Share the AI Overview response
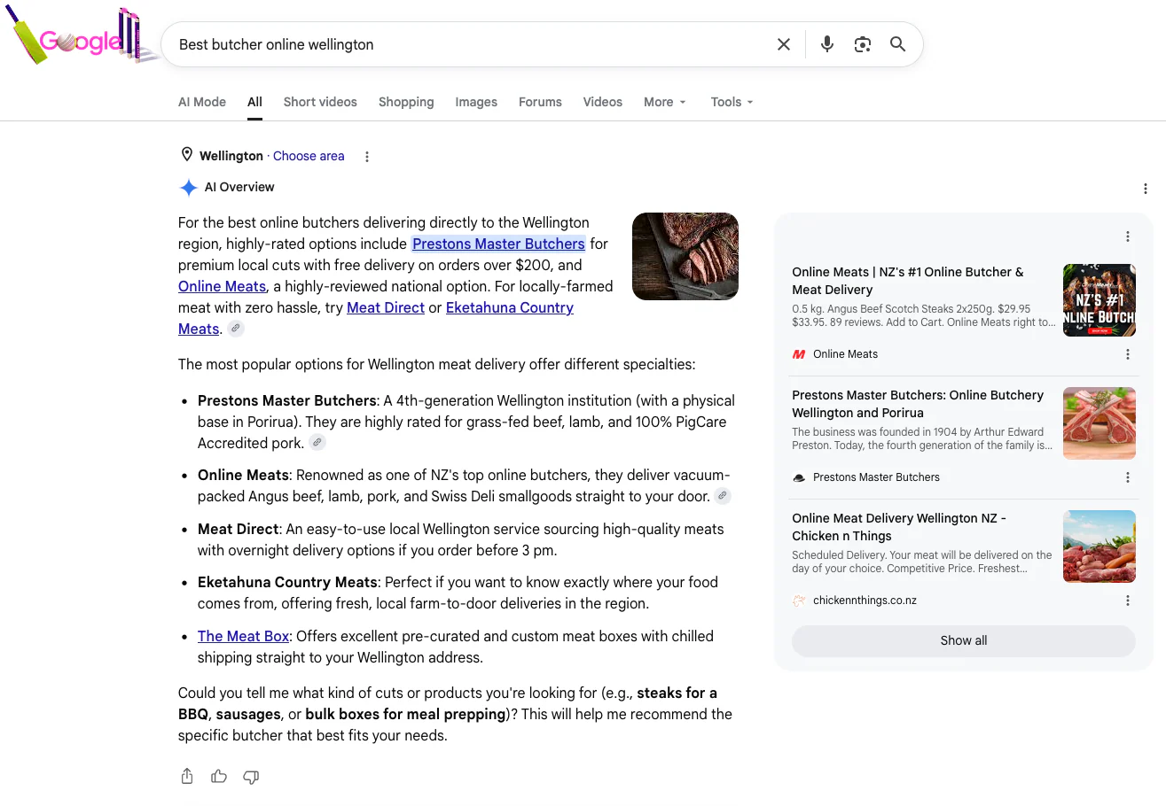Viewport: 1166px width, 806px height. point(187,777)
